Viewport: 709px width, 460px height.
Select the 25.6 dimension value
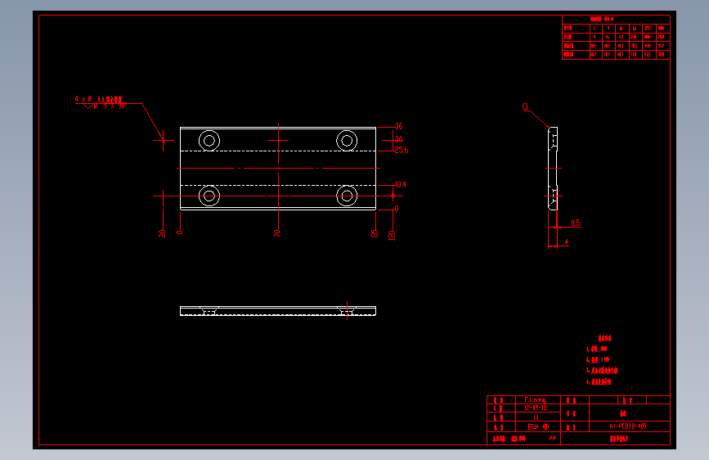point(401,150)
